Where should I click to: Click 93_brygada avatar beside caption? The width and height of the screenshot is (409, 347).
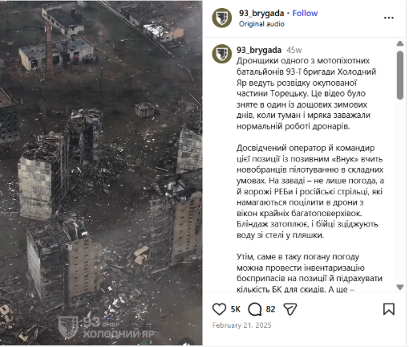[x=222, y=54]
